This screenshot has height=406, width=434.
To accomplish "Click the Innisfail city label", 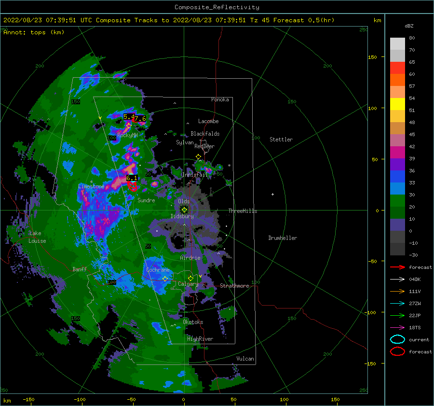I will point(195,175).
